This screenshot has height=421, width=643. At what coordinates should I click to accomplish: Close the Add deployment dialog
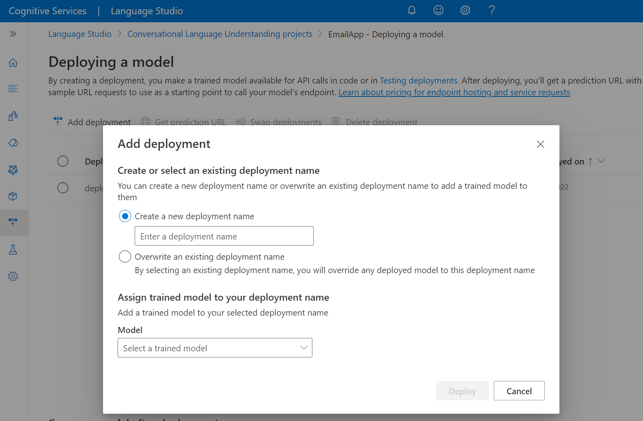(x=540, y=144)
